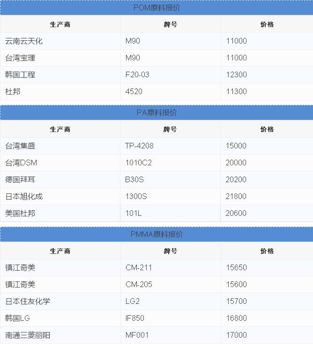Viewport: 313px width, 347px height.
Task: Click the 1010C2 grade cell
Action: (x=170, y=162)
